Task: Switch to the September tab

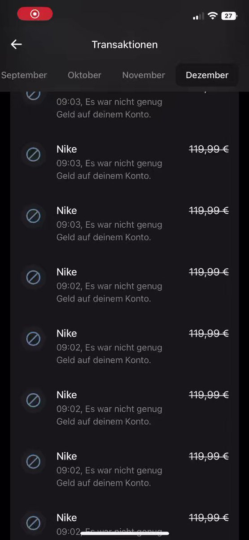Action: (24, 75)
